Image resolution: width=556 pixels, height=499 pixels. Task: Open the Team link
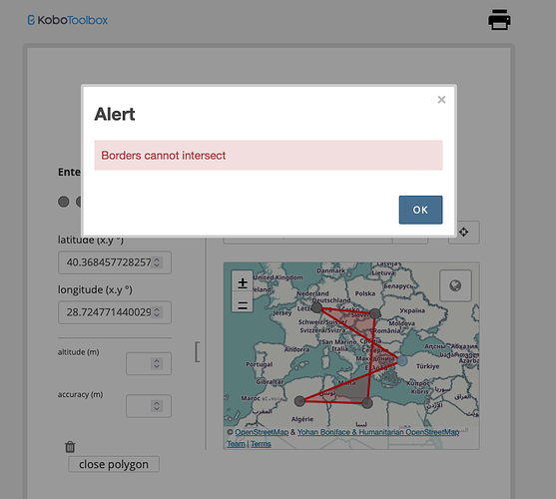pos(236,444)
